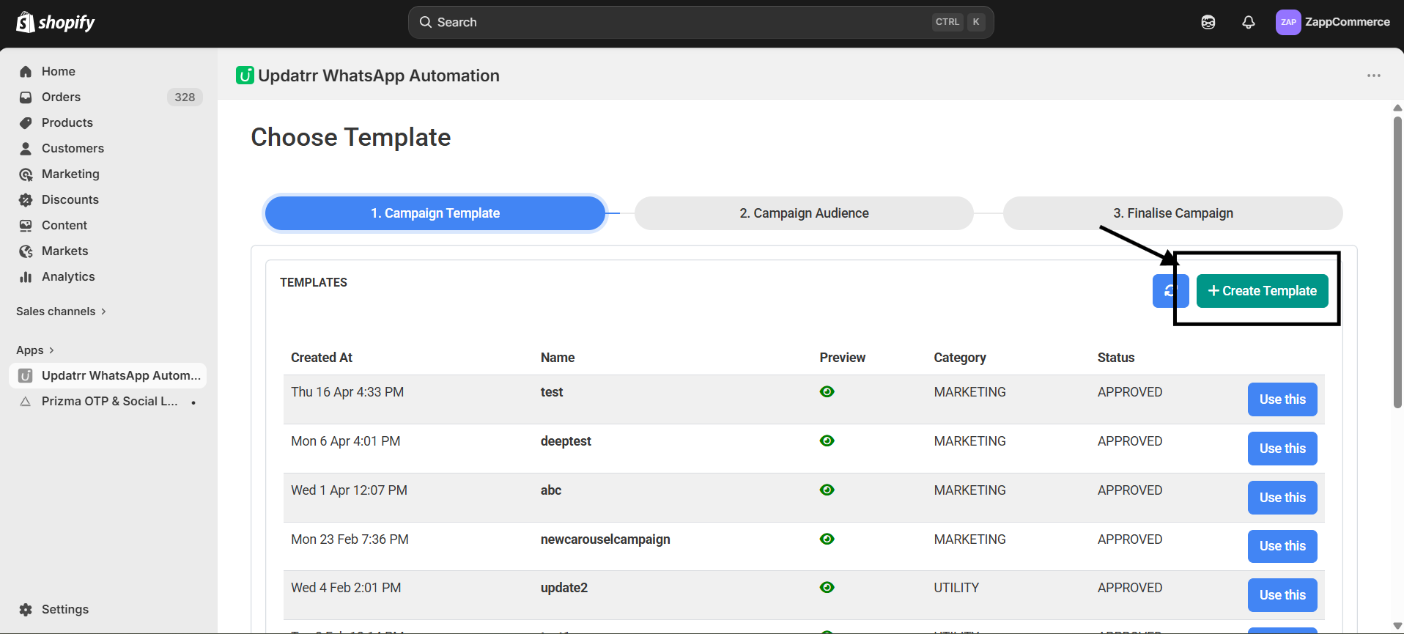Expand the Apps section chevron

pyautogui.click(x=51, y=350)
